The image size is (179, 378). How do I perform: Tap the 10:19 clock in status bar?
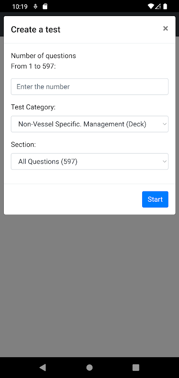click(20, 7)
